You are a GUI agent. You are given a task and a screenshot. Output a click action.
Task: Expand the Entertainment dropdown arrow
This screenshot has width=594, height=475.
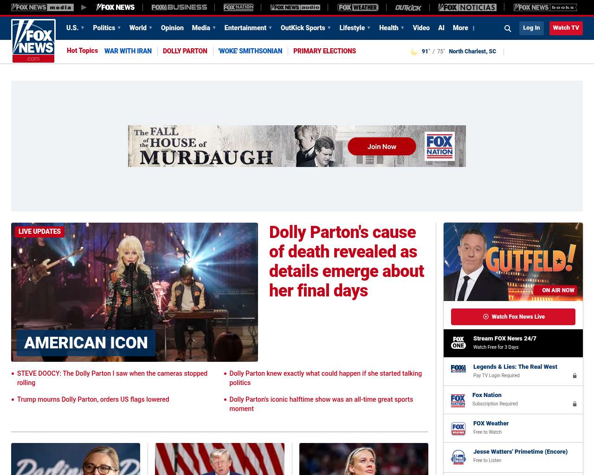pos(270,28)
